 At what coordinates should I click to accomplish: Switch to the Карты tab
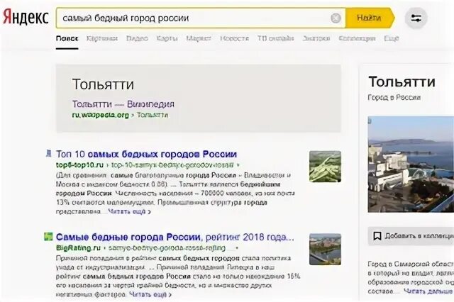167,38
